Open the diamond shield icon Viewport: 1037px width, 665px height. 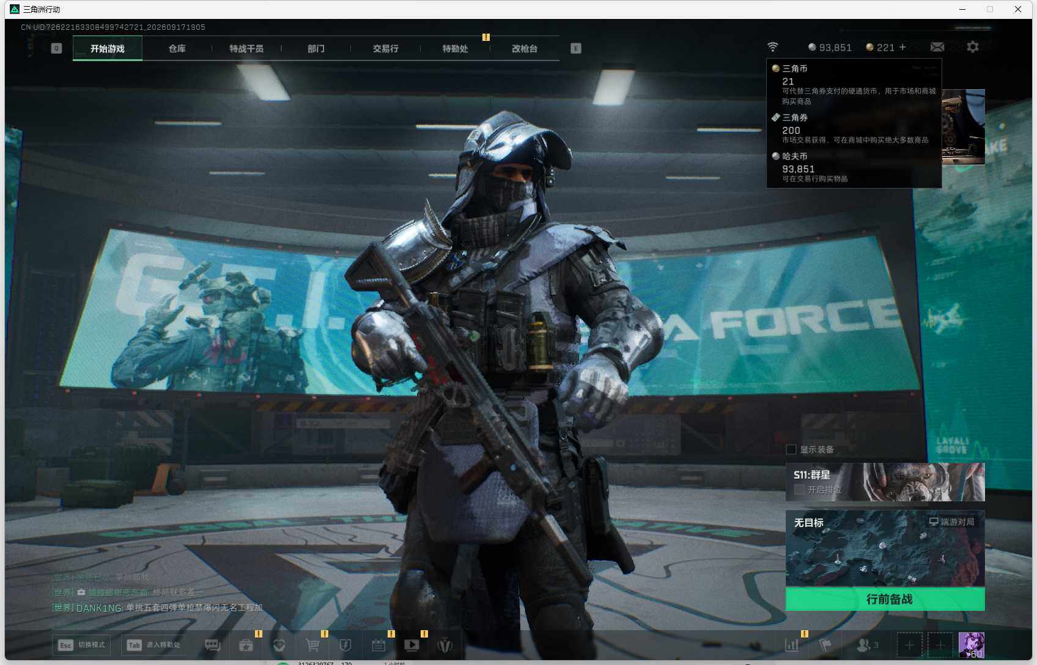point(279,645)
